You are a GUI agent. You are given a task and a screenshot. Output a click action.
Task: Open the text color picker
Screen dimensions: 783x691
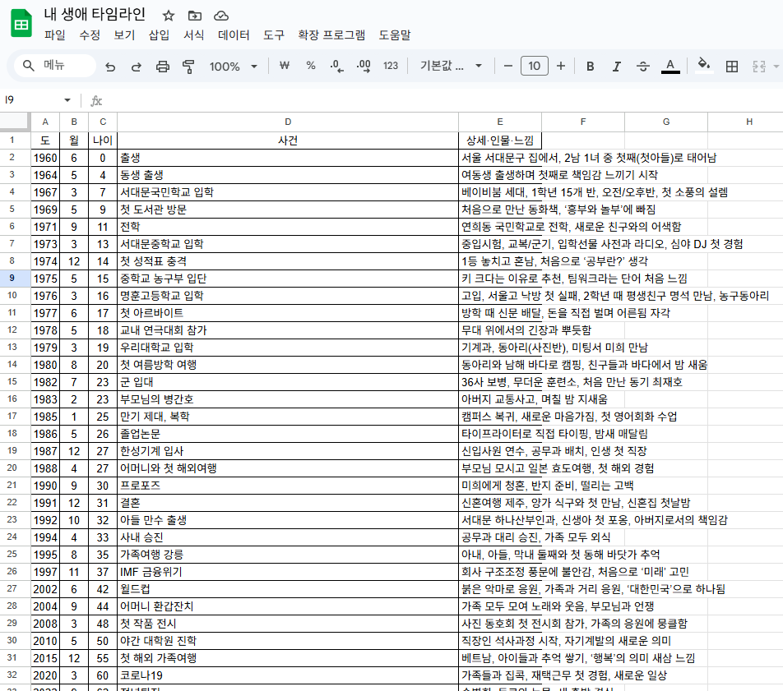point(670,66)
